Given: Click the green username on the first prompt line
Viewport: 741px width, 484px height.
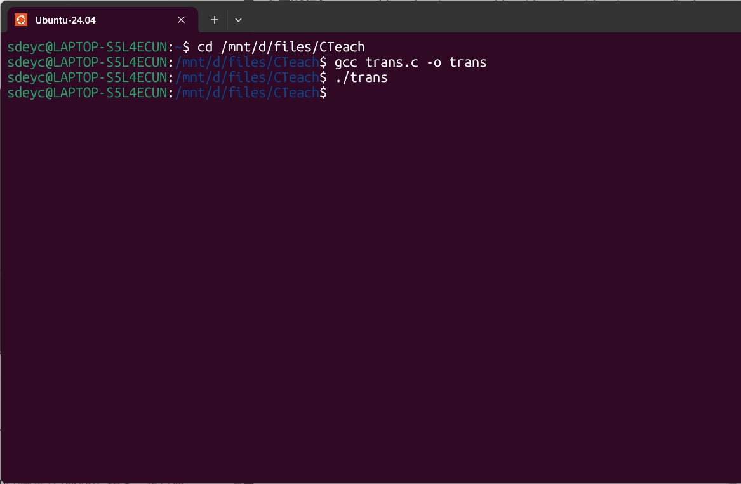Looking at the screenshot, I should pyautogui.click(x=87, y=47).
